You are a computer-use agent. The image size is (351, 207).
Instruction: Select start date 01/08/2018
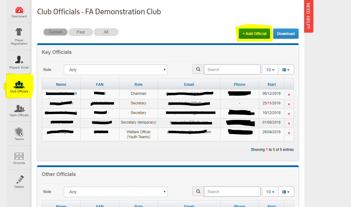pyautogui.click(x=271, y=122)
